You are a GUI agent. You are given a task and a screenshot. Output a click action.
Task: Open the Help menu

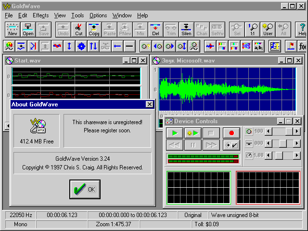(x=142, y=15)
